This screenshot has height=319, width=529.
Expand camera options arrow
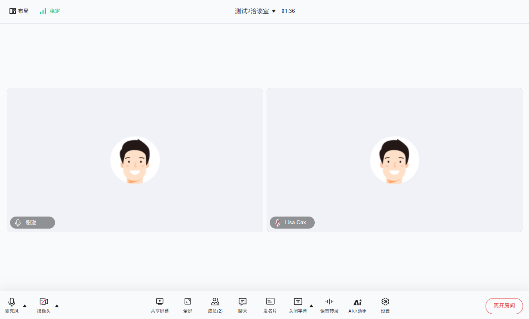click(x=57, y=306)
